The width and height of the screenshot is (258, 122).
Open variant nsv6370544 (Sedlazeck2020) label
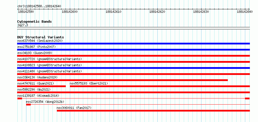click(40, 41)
